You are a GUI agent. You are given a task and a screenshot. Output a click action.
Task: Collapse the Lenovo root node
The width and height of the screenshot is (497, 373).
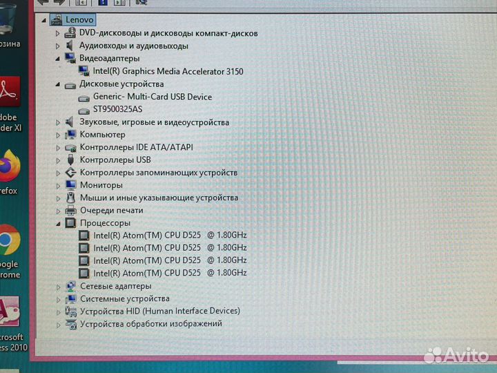click(x=44, y=21)
